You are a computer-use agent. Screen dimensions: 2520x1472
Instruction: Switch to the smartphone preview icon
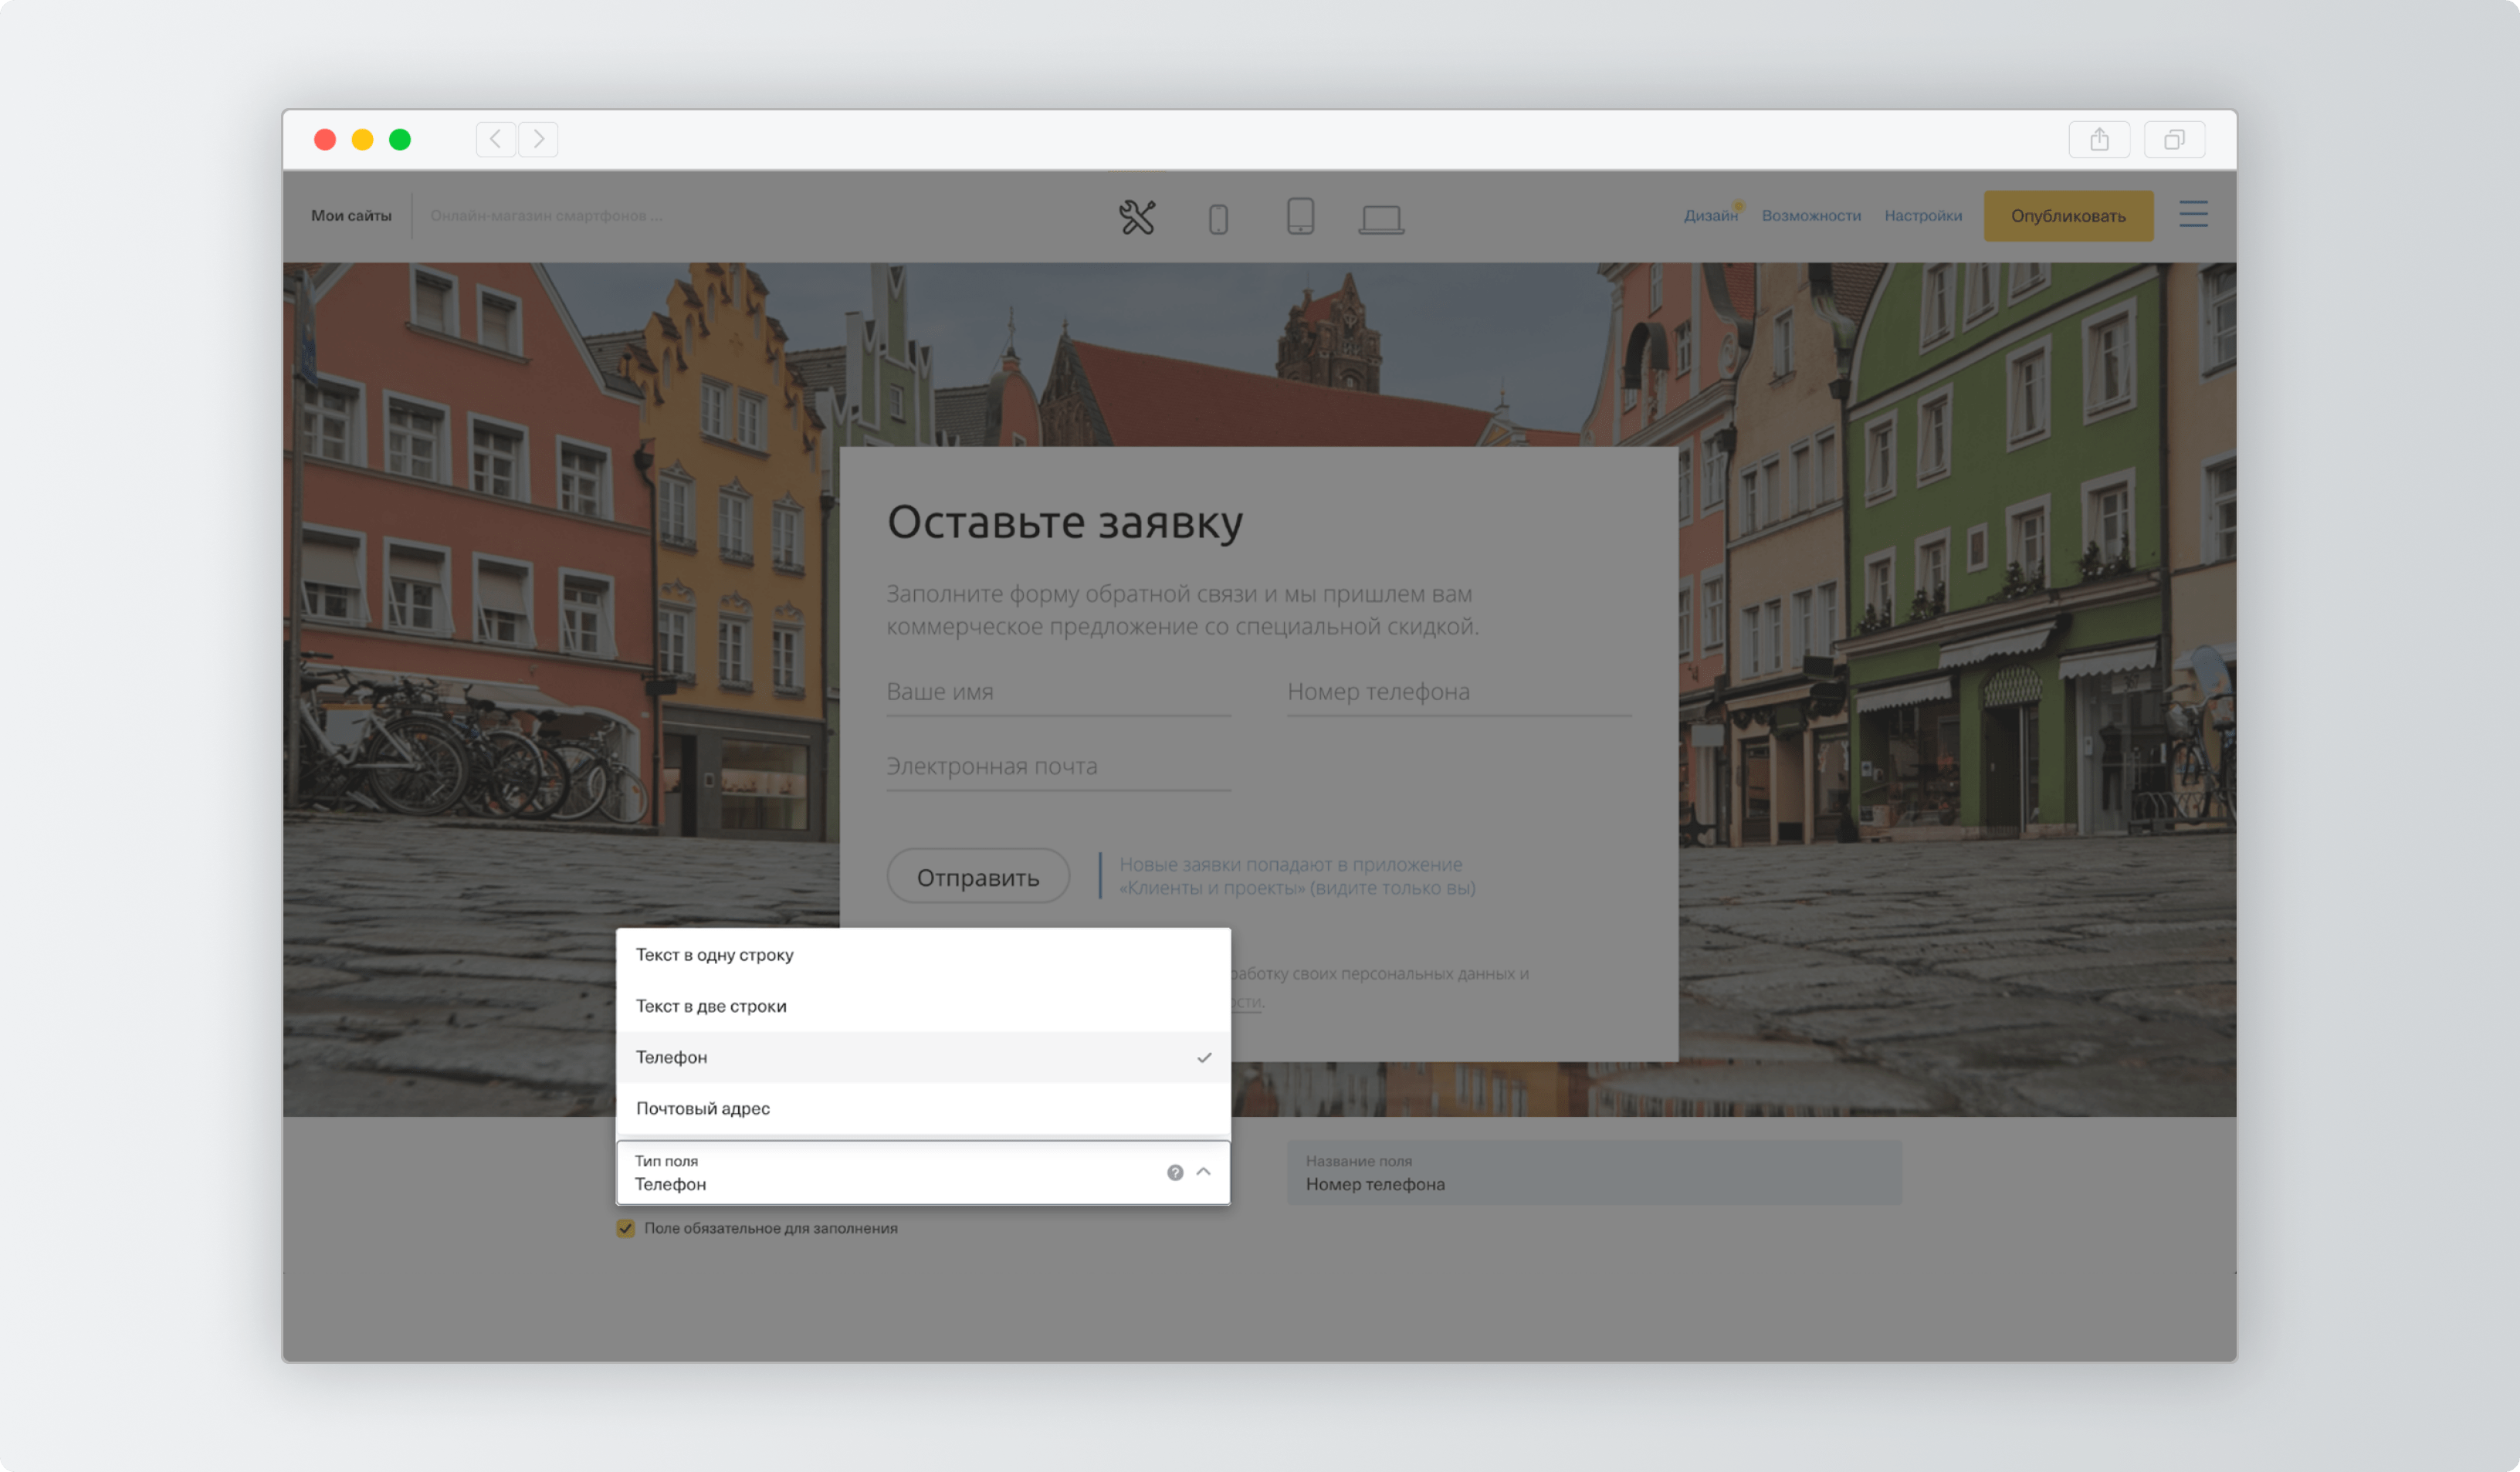tap(1218, 218)
